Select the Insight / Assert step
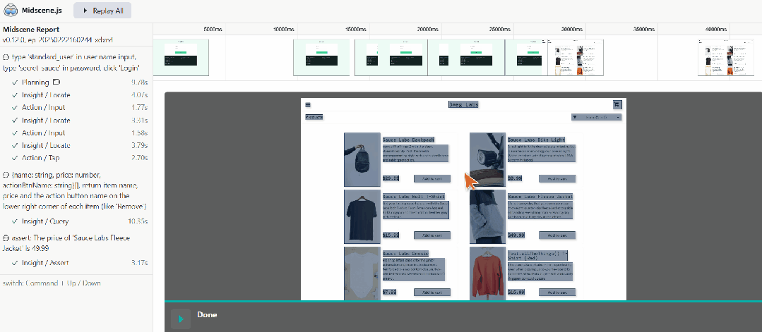This screenshot has width=762, height=332. pyautogui.click(x=76, y=263)
